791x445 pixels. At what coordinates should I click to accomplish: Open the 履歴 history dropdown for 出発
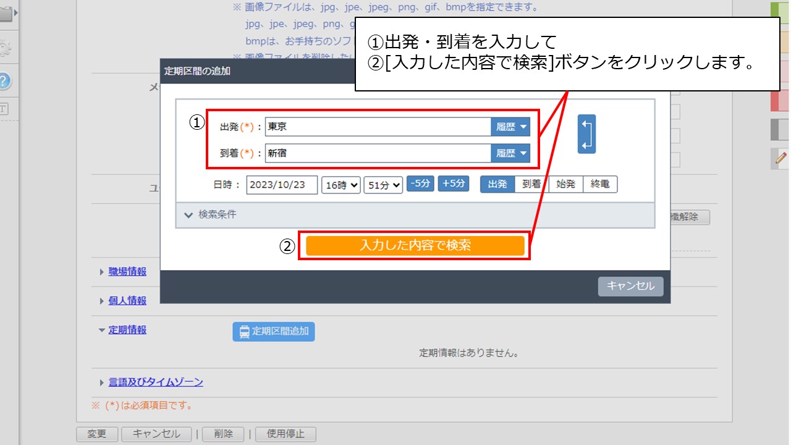[x=510, y=126]
